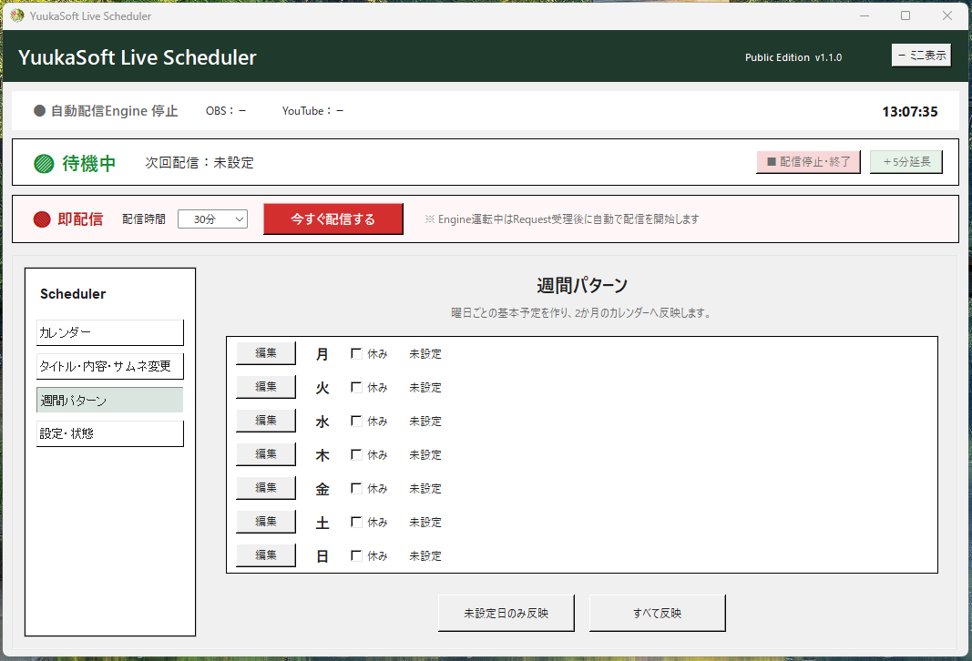Check the 休み box for 木
972x661 pixels.
[356, 454]
